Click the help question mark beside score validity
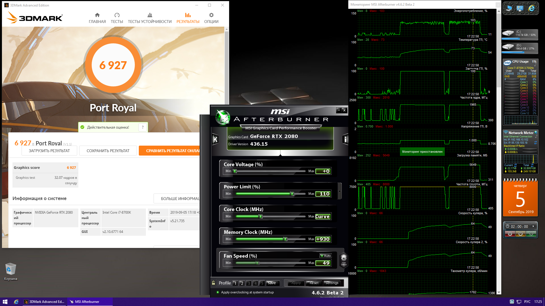This screenshot has width=545, height=306. click(143, 127)
